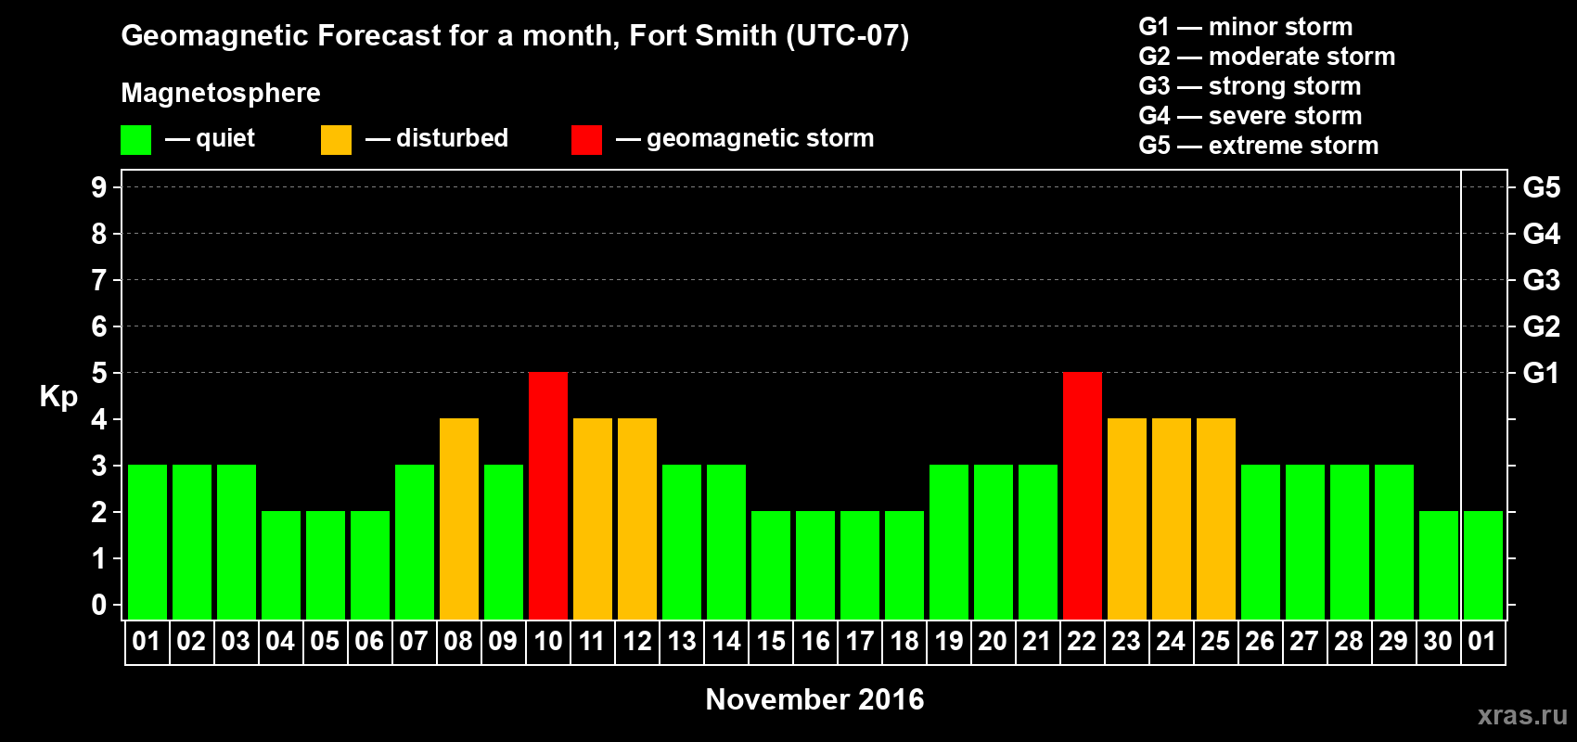Click the Kp value 9 on left axis

(99, 187)
